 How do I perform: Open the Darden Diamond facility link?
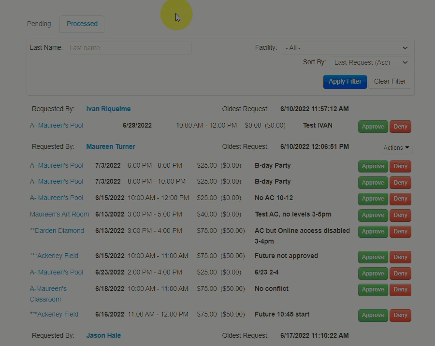[x=57, y=231]
